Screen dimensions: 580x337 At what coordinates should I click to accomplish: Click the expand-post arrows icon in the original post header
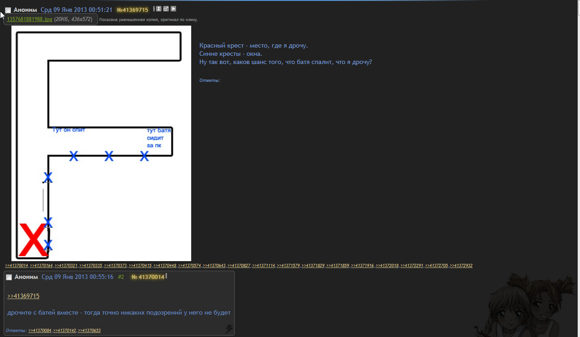(159, 9)
